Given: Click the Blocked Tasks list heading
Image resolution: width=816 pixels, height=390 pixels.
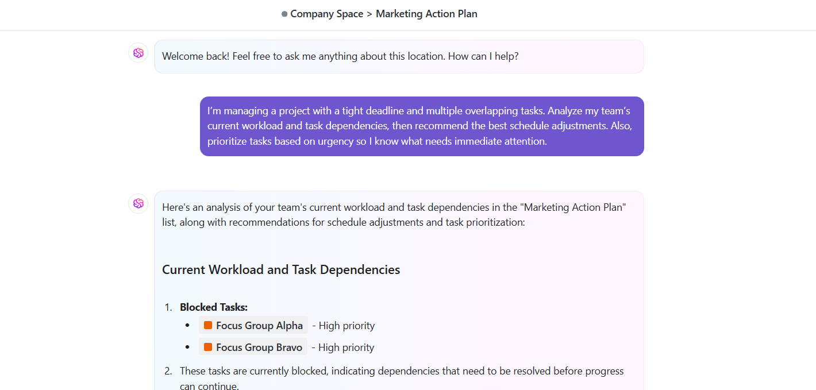Looking at the screenshot, I should click(213, 307).
